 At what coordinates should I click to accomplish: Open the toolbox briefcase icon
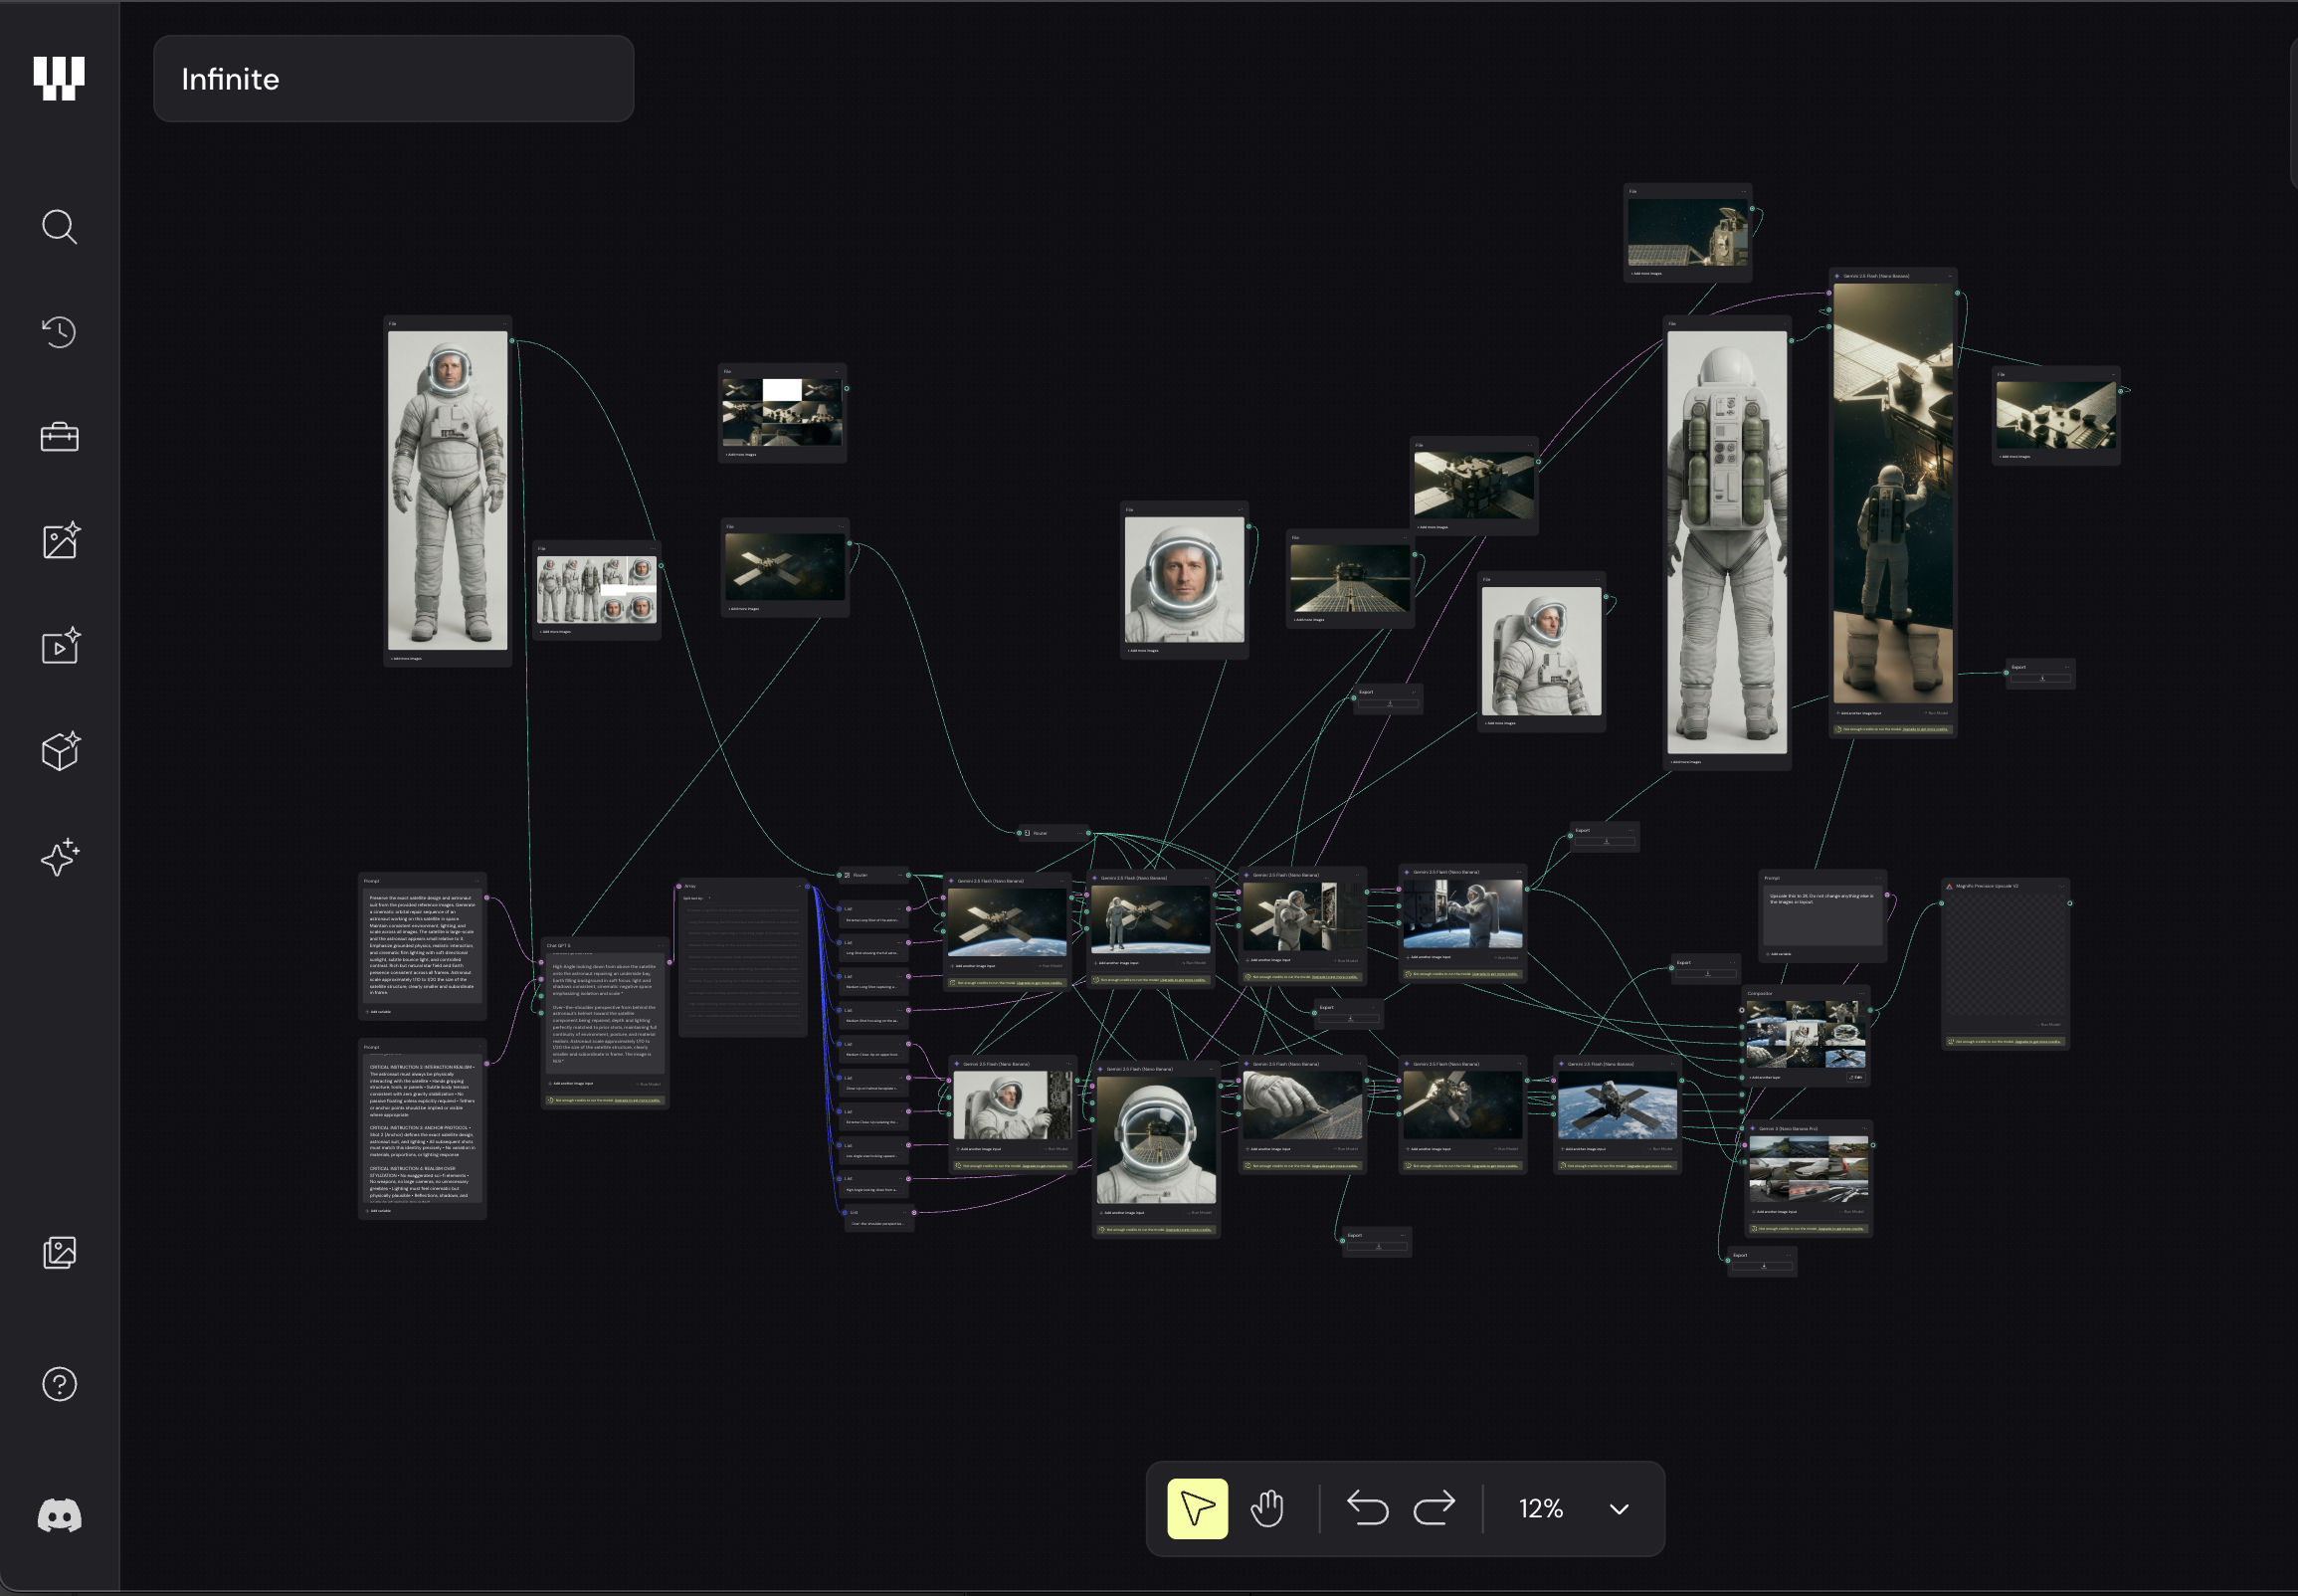(59, 437)
